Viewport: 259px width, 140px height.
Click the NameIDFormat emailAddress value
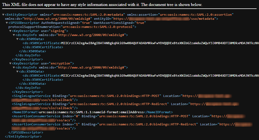(x=91, y=112)
